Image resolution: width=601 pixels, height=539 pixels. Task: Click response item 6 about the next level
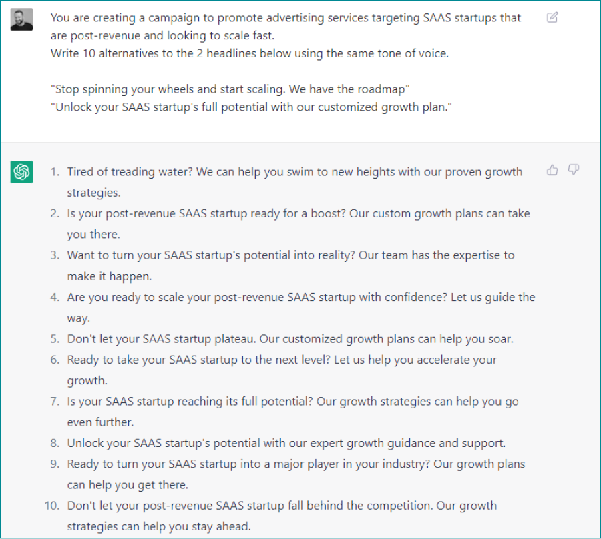(282, 360)
